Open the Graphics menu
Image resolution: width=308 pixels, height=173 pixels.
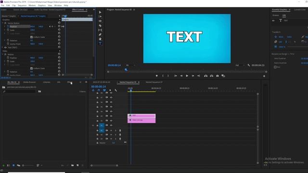(42, 5)
